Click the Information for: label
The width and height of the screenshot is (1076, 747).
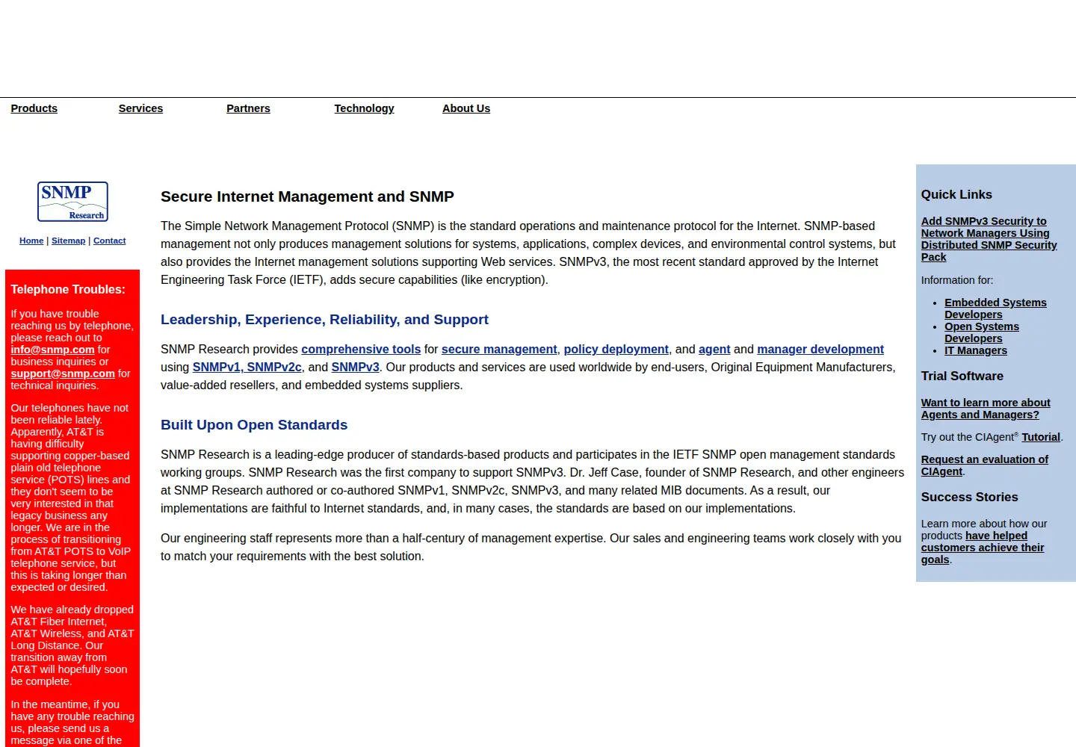957,280
